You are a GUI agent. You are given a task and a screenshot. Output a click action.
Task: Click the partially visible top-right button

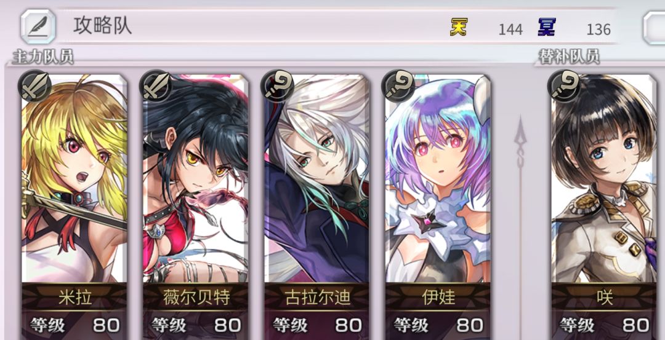point(654,27)
